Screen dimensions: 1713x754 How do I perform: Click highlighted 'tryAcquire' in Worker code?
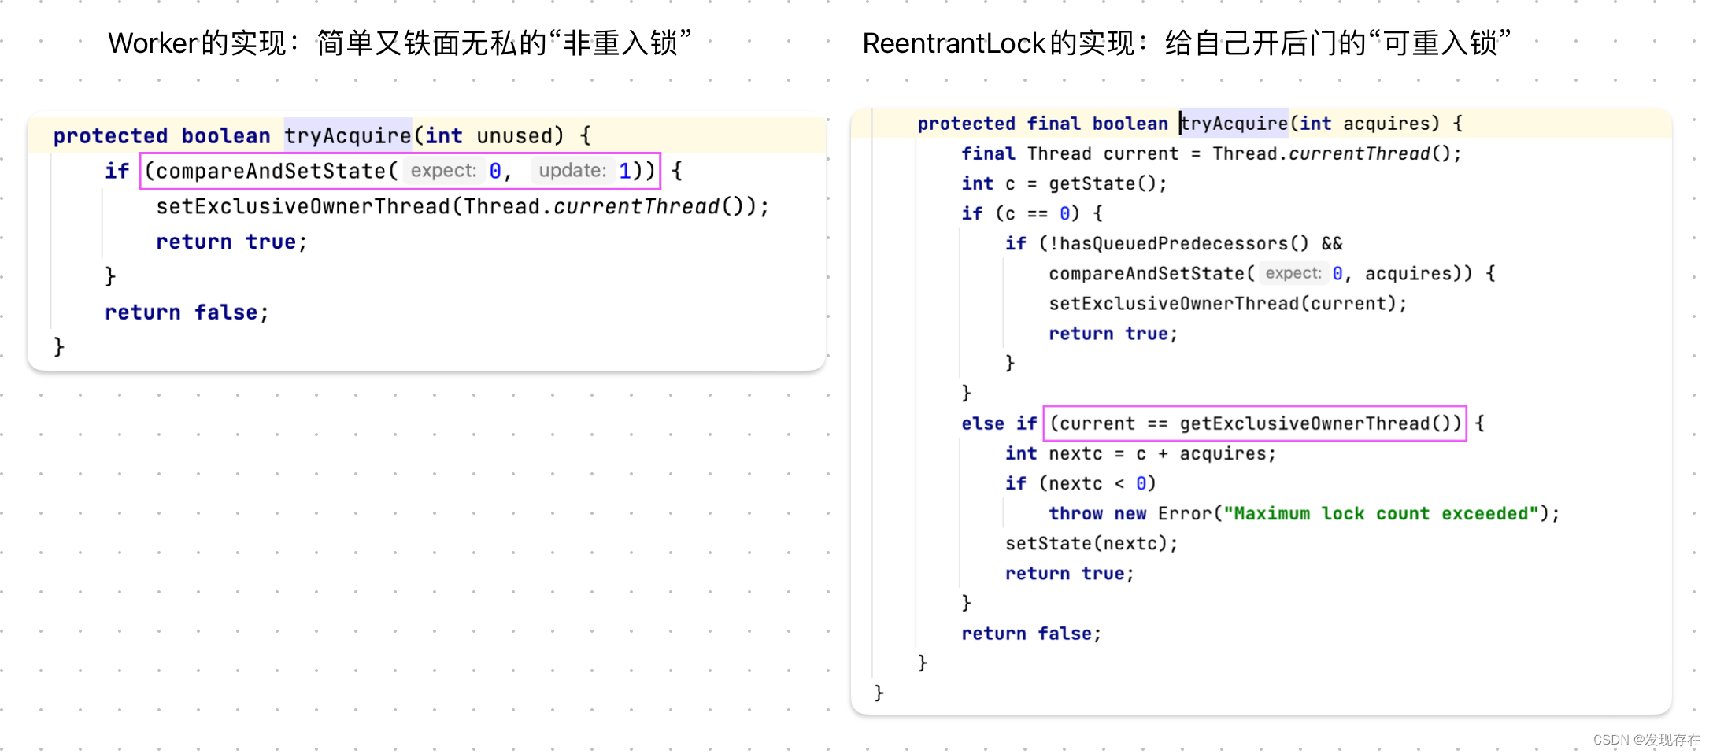click(348, 135)
